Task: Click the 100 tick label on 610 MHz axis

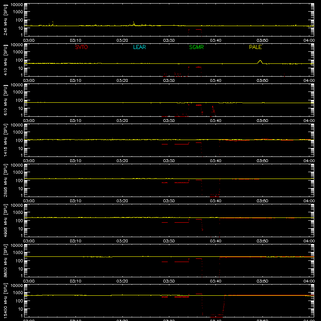Action: (x=19, y=100)
